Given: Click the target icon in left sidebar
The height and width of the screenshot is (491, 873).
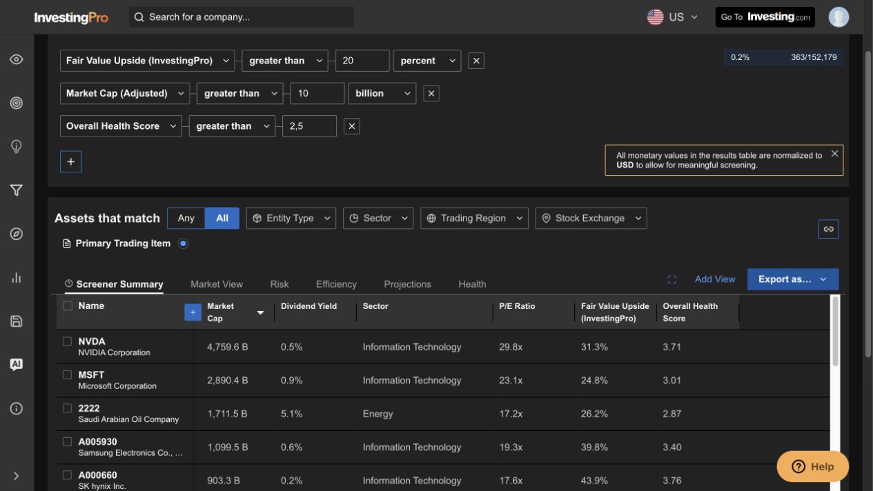Looking at the screenshot, I should (x=17, y=103).
